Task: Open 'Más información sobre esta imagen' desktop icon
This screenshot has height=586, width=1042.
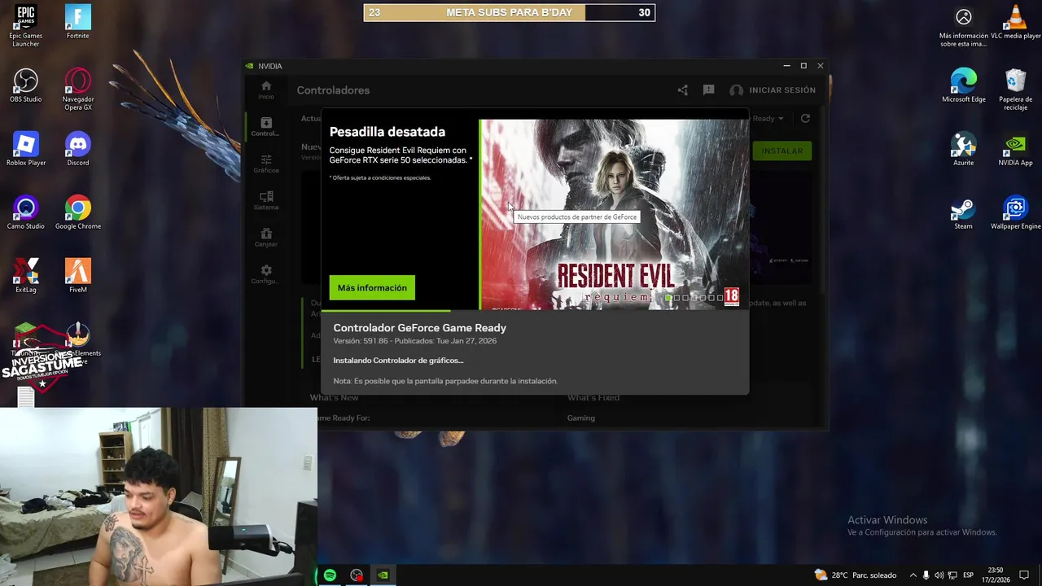Action: point(964,26)
